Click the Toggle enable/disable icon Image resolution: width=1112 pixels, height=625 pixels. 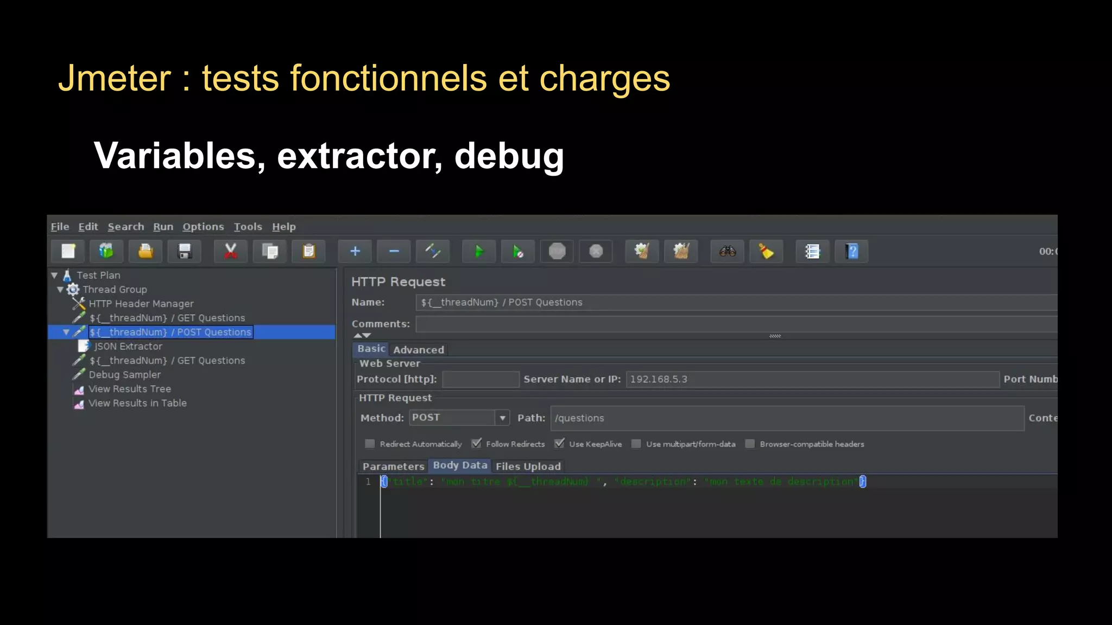click(x=433, y=251)
